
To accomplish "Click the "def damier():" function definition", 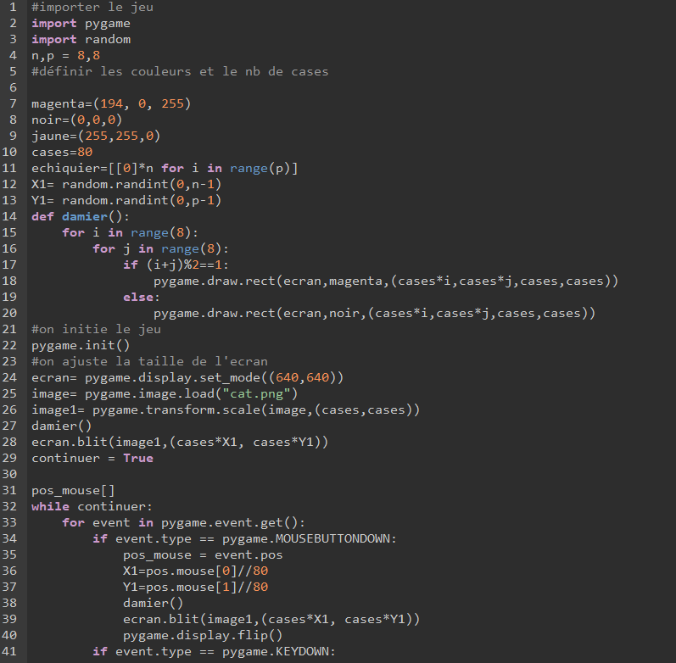I will pos(81,217).
